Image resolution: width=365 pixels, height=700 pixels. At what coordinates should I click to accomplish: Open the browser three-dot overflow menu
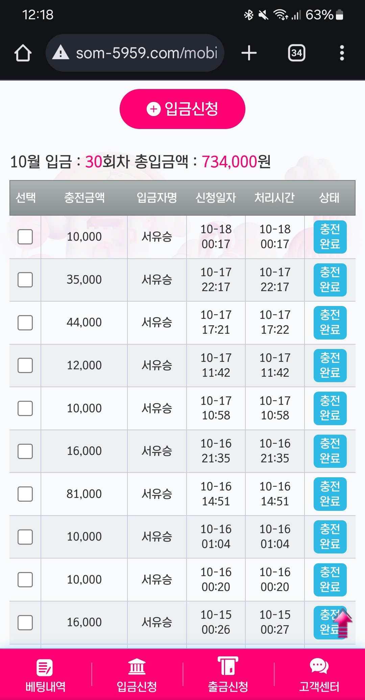tap(342, 53)
